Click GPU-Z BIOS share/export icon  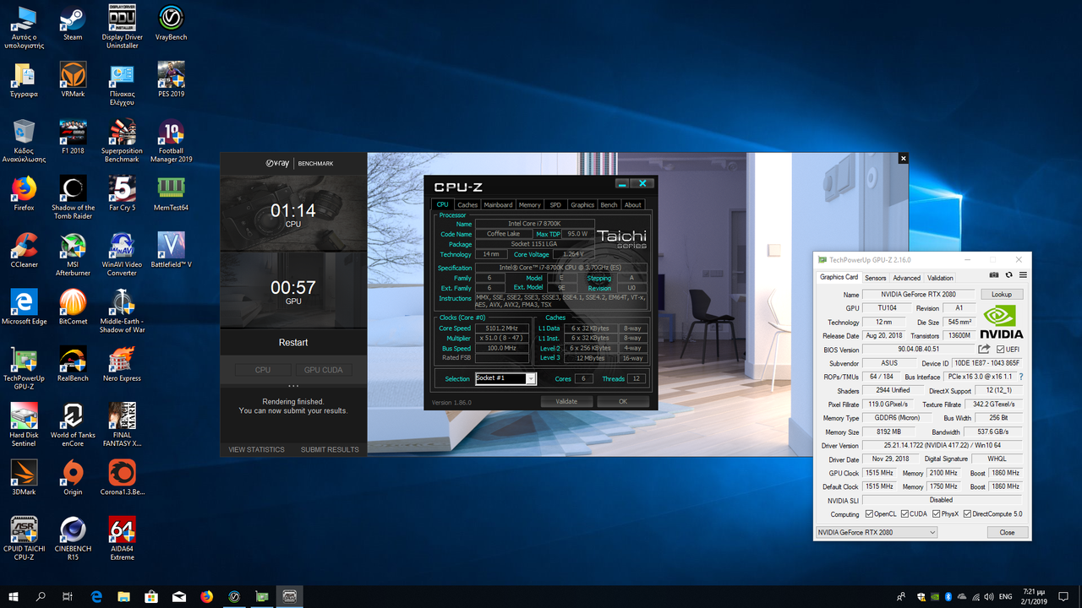[x=984, y=349]
